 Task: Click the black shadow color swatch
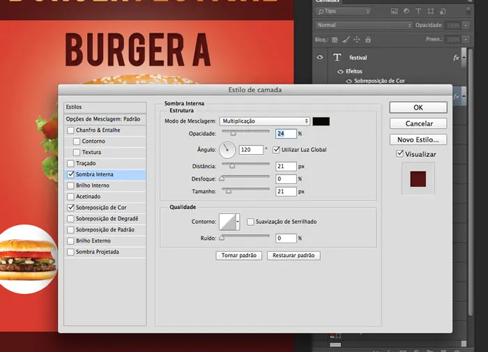point(321,121)
